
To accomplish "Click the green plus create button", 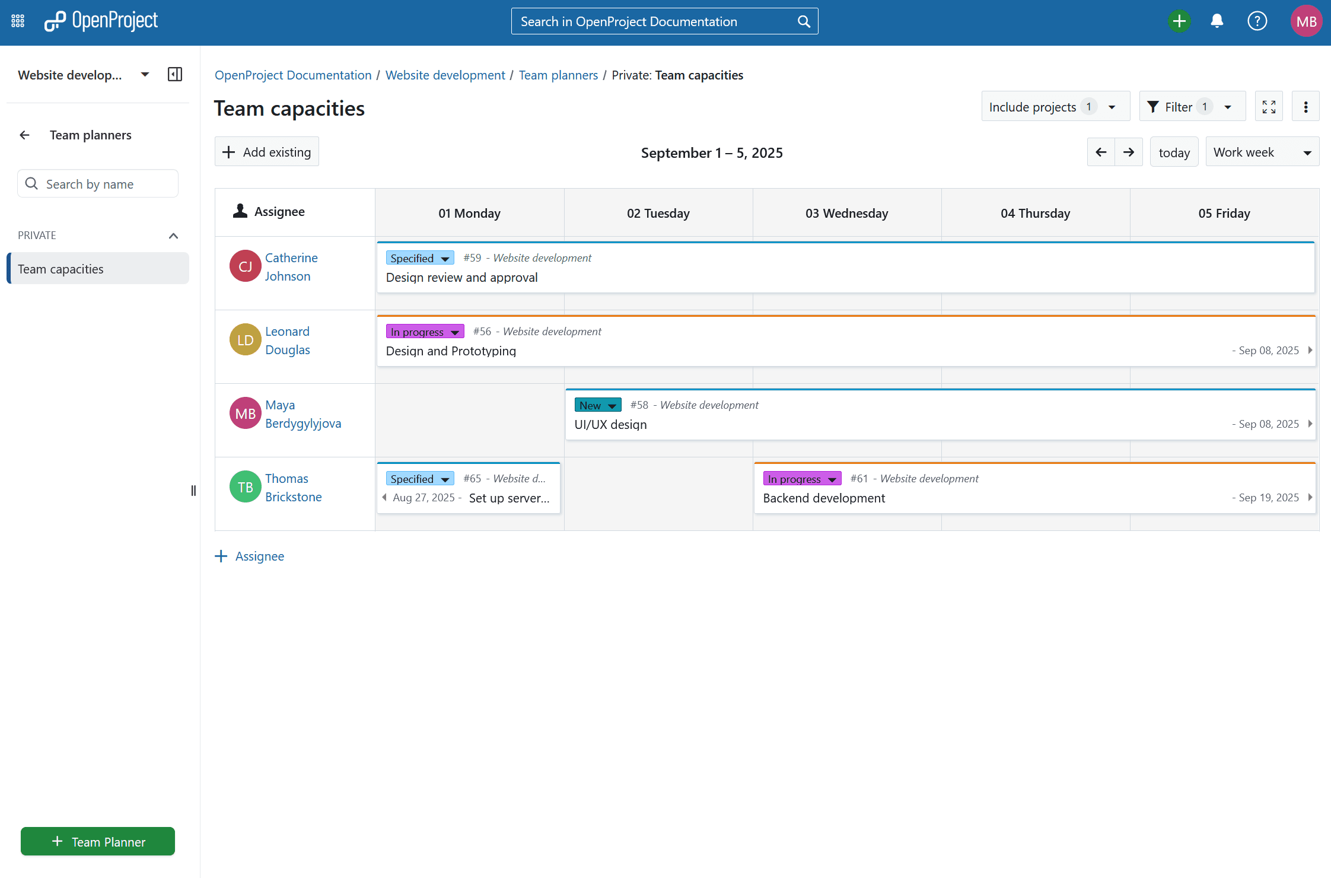I will coord(1179,21).
